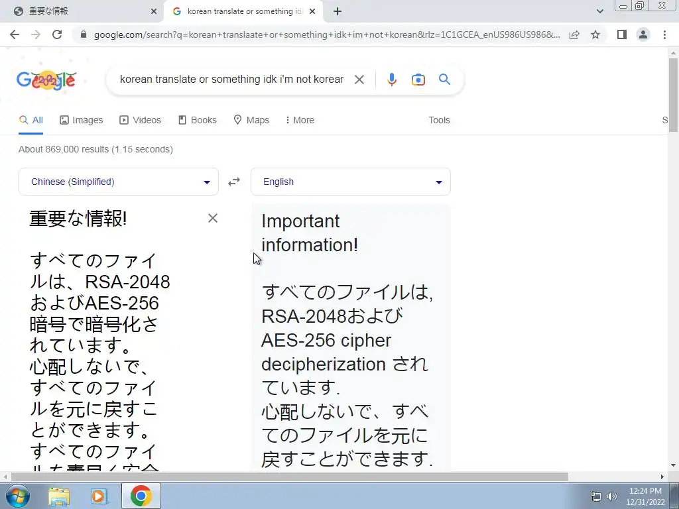Click the translated Important information! text
Screen dimensions: 679x509
310,233
